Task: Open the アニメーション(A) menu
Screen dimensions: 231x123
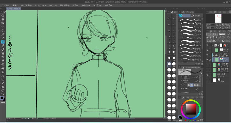Action: [40, 5]
